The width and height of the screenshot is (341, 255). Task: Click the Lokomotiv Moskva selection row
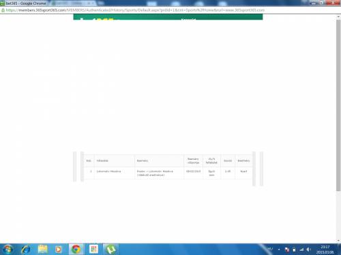[x=168, y=173]
